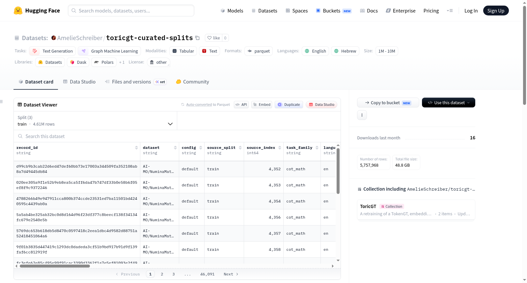Viewport: 527px width, 283px height.
Task: Click the 1M - 10M size tag
Action: [x=387, y=51]
